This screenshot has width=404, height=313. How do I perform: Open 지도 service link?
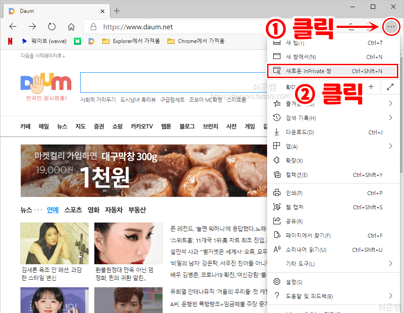[80, 126]
